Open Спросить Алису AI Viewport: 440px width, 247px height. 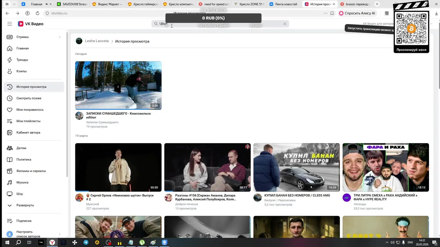tap(357, 13)
